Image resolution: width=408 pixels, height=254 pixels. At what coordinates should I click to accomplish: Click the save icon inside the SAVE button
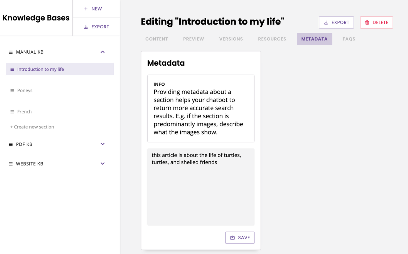(x=232, y=237)
